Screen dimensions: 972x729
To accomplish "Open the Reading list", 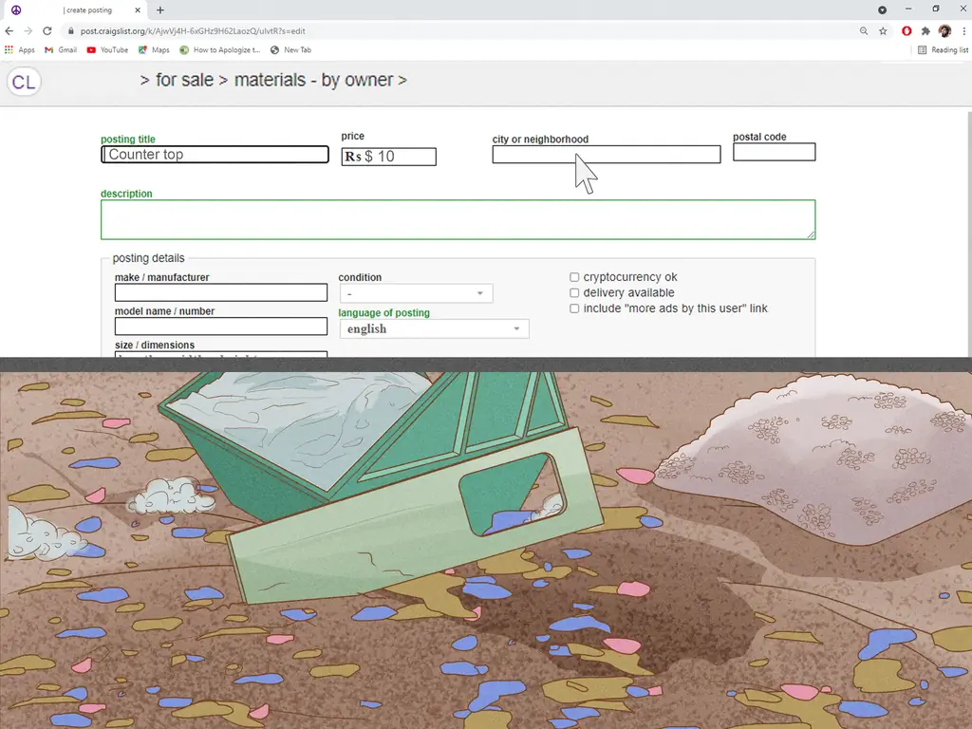I will (943, 50).
